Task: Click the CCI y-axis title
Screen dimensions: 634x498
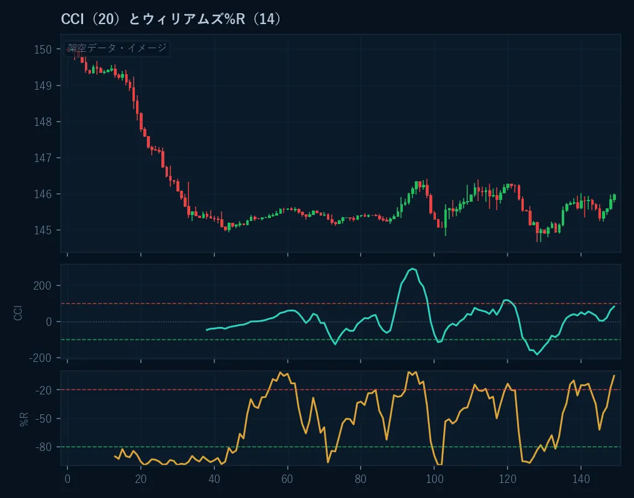Action: (x=18, y=313)
